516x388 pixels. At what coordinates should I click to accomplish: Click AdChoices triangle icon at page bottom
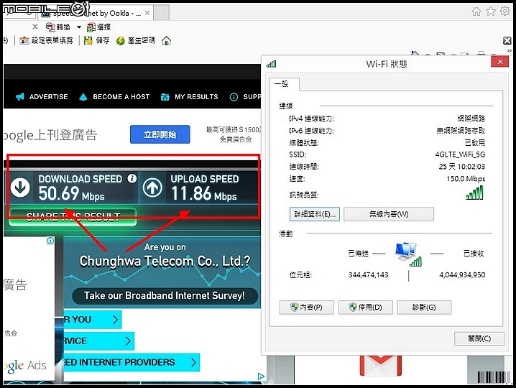pyautogui.click(x=261, y=377)
